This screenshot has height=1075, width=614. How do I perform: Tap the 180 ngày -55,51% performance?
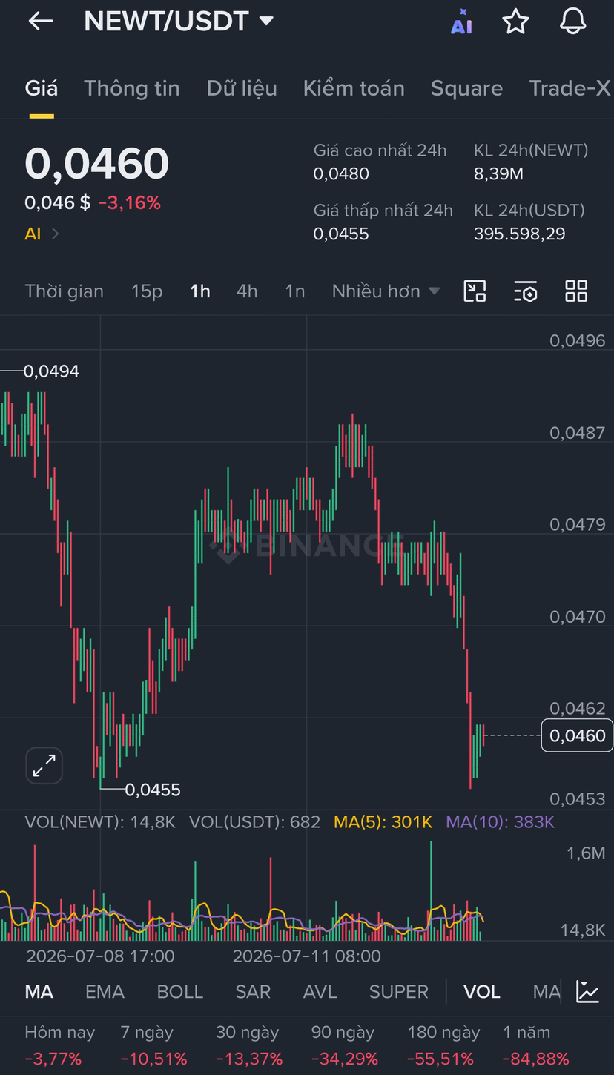pyautogui.click(x=443, y=1045)
